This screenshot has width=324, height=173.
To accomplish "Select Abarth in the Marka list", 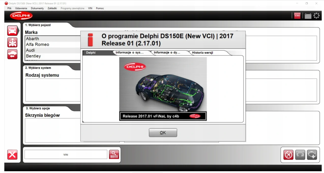I will [53, 39].
